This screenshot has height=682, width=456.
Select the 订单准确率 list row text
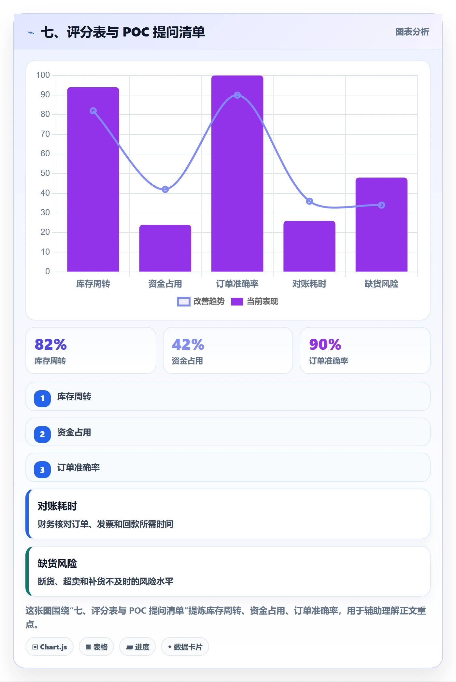(x=78, y=468)
